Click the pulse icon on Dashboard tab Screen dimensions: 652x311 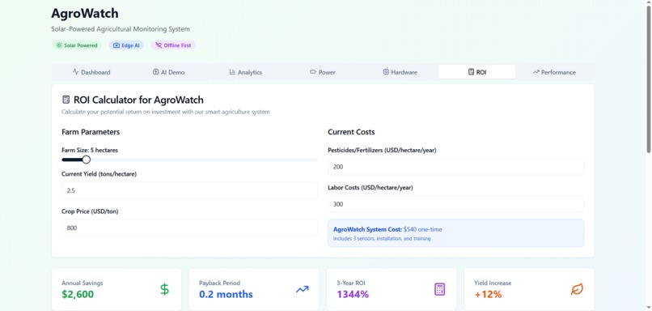pos(76,71)
